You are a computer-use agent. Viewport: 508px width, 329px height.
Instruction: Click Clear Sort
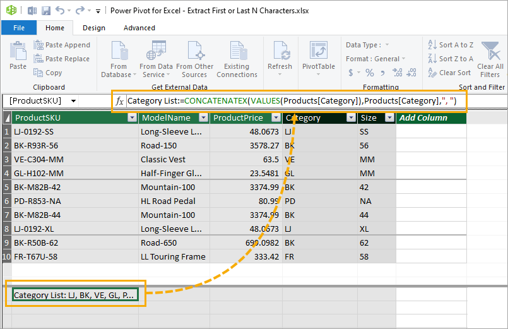pos(450,73)
